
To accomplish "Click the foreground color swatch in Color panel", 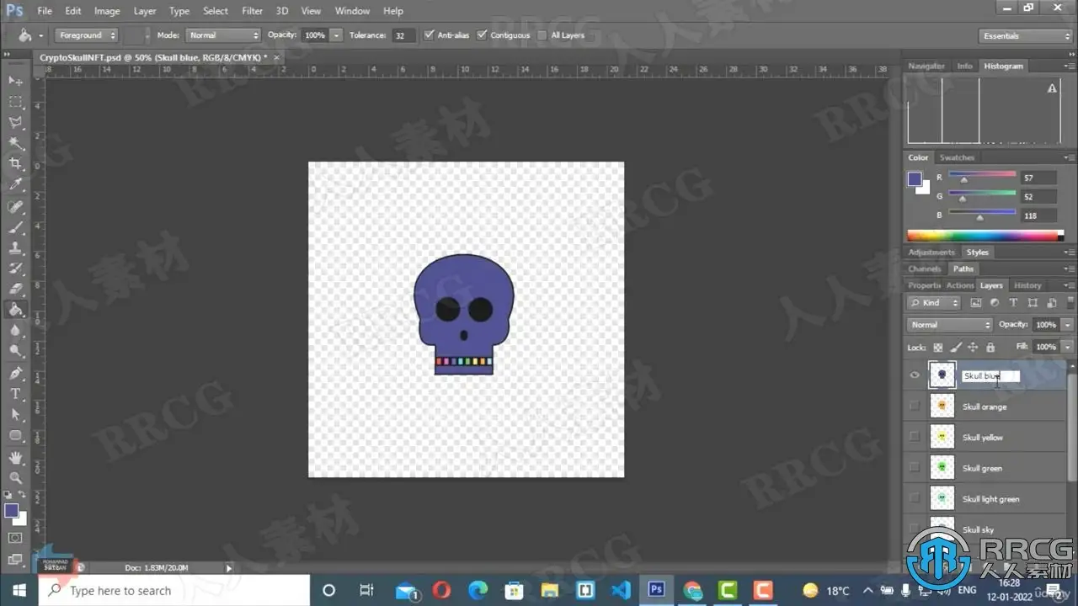I will point(914,178).
